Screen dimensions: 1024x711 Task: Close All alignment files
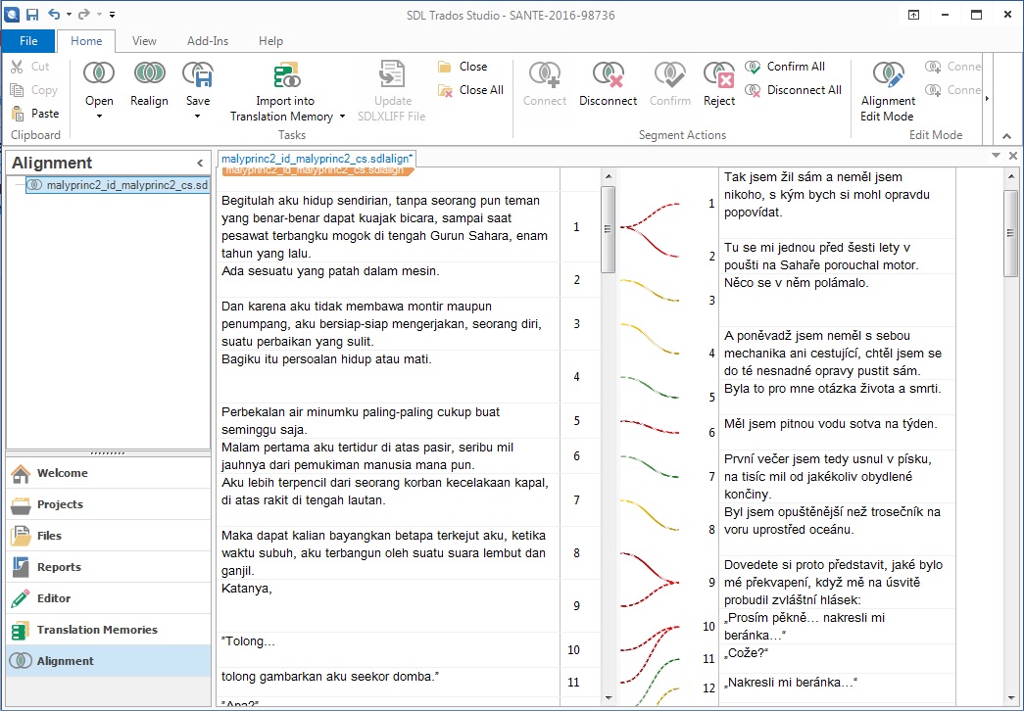pyautogui.click(x=471, y=90)
